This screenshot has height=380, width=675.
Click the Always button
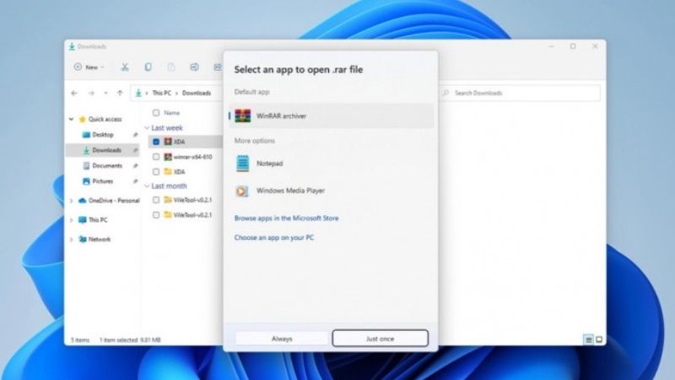point(282,339)
